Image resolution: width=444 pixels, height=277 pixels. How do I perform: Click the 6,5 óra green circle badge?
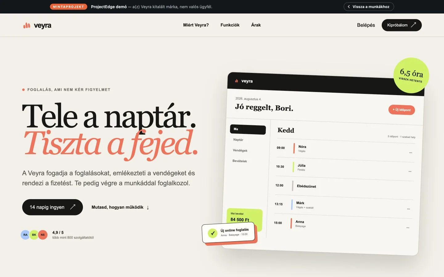[x=411, y=75]
